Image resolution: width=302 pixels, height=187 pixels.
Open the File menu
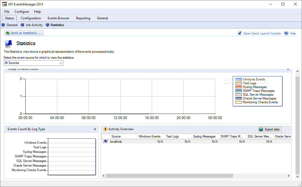point(7,12)
